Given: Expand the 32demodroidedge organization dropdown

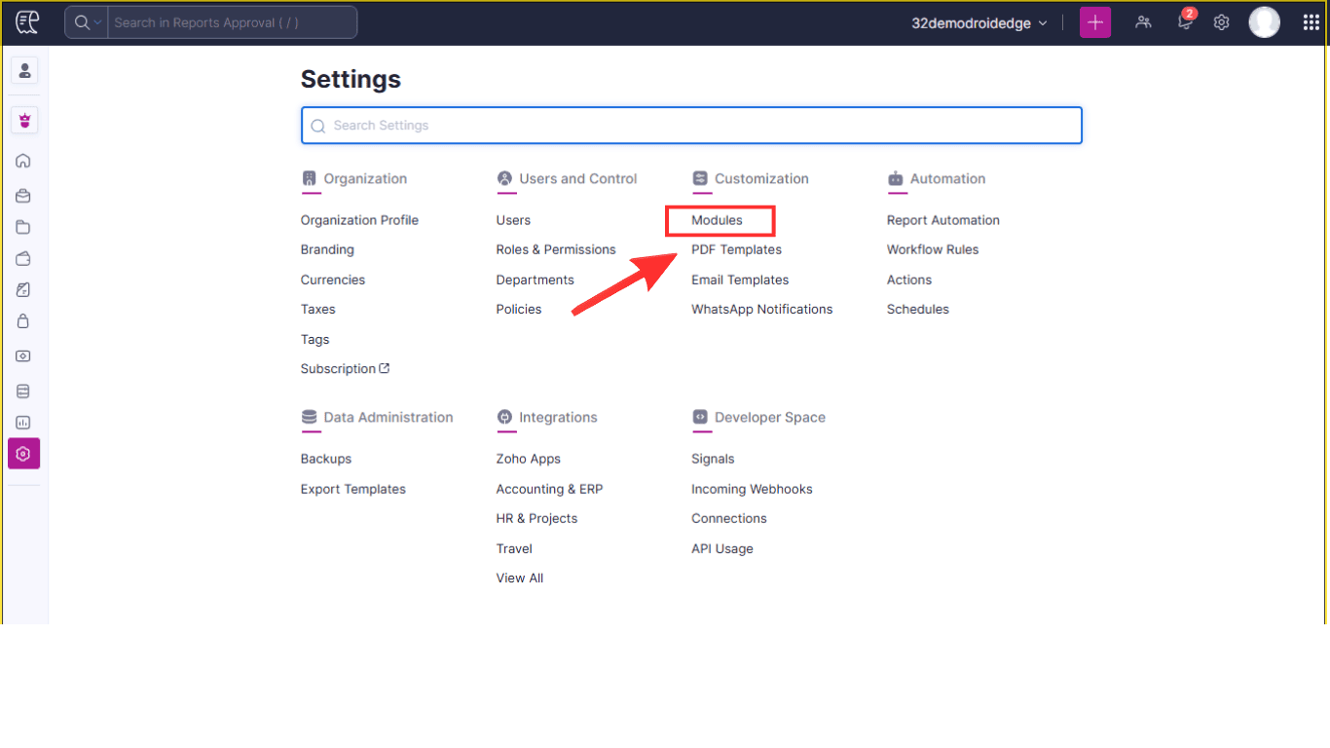Looking at the screenshot, I should [x=979, y=22].
